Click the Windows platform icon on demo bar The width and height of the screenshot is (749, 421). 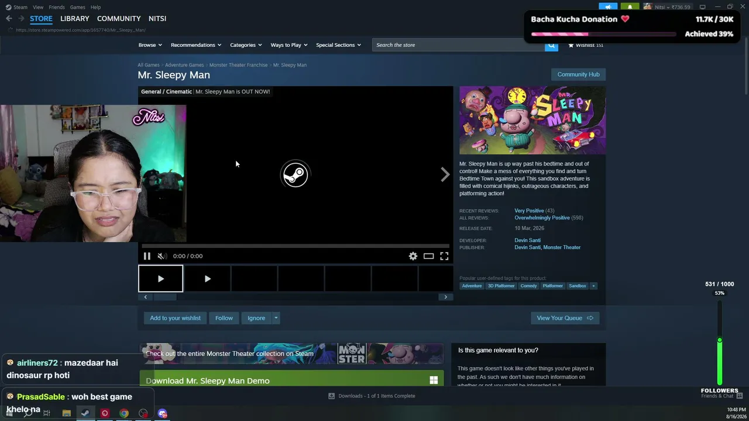(434, 380)
